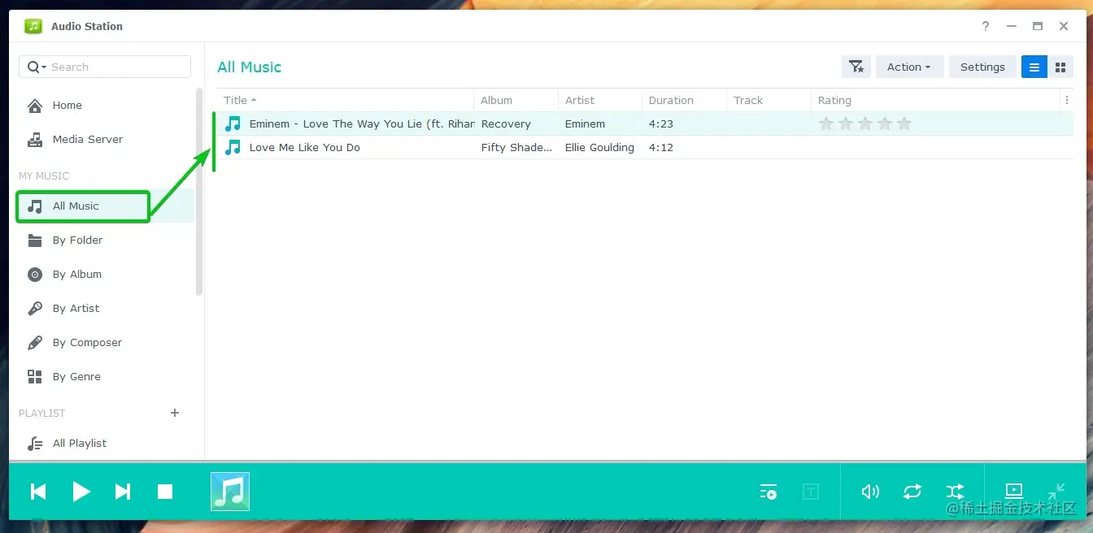Screen dimensions: 1093x533
Task: Switch to grid view
Action: tap(1060, 67)
